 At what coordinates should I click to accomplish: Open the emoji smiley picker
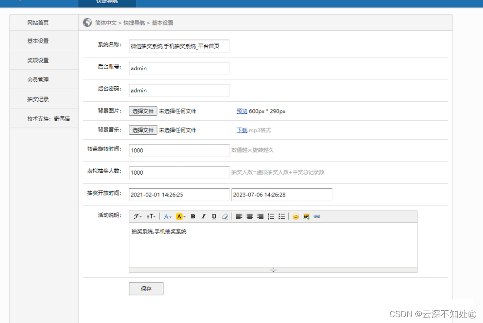[x=296, y=216]
